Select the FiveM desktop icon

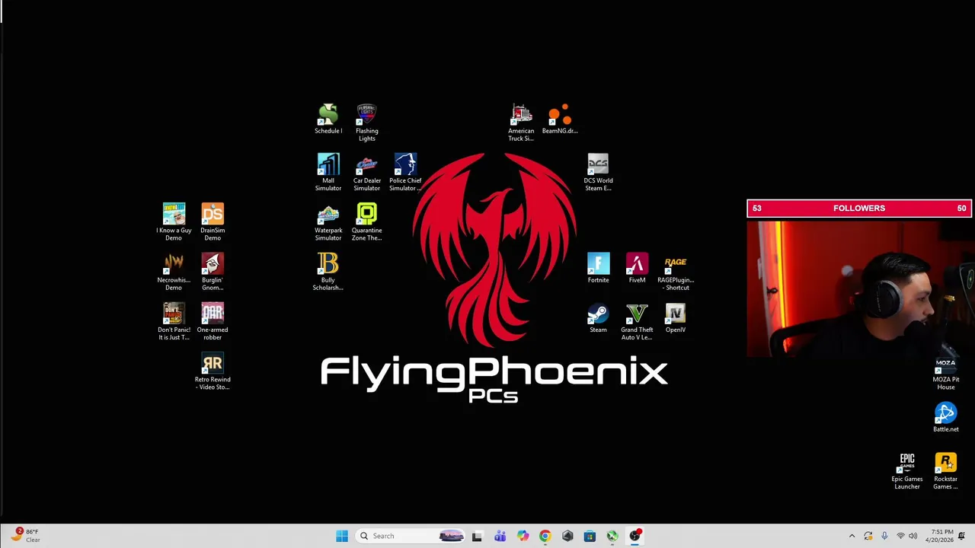(637, 268)
